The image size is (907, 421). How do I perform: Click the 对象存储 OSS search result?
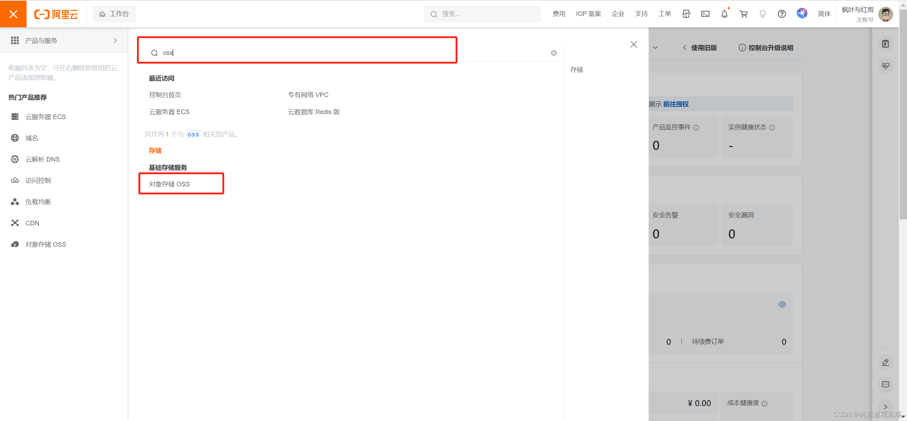tap(169, 184)
